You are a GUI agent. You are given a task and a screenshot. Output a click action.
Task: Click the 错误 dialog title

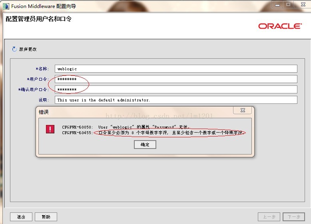click(44, 112)
